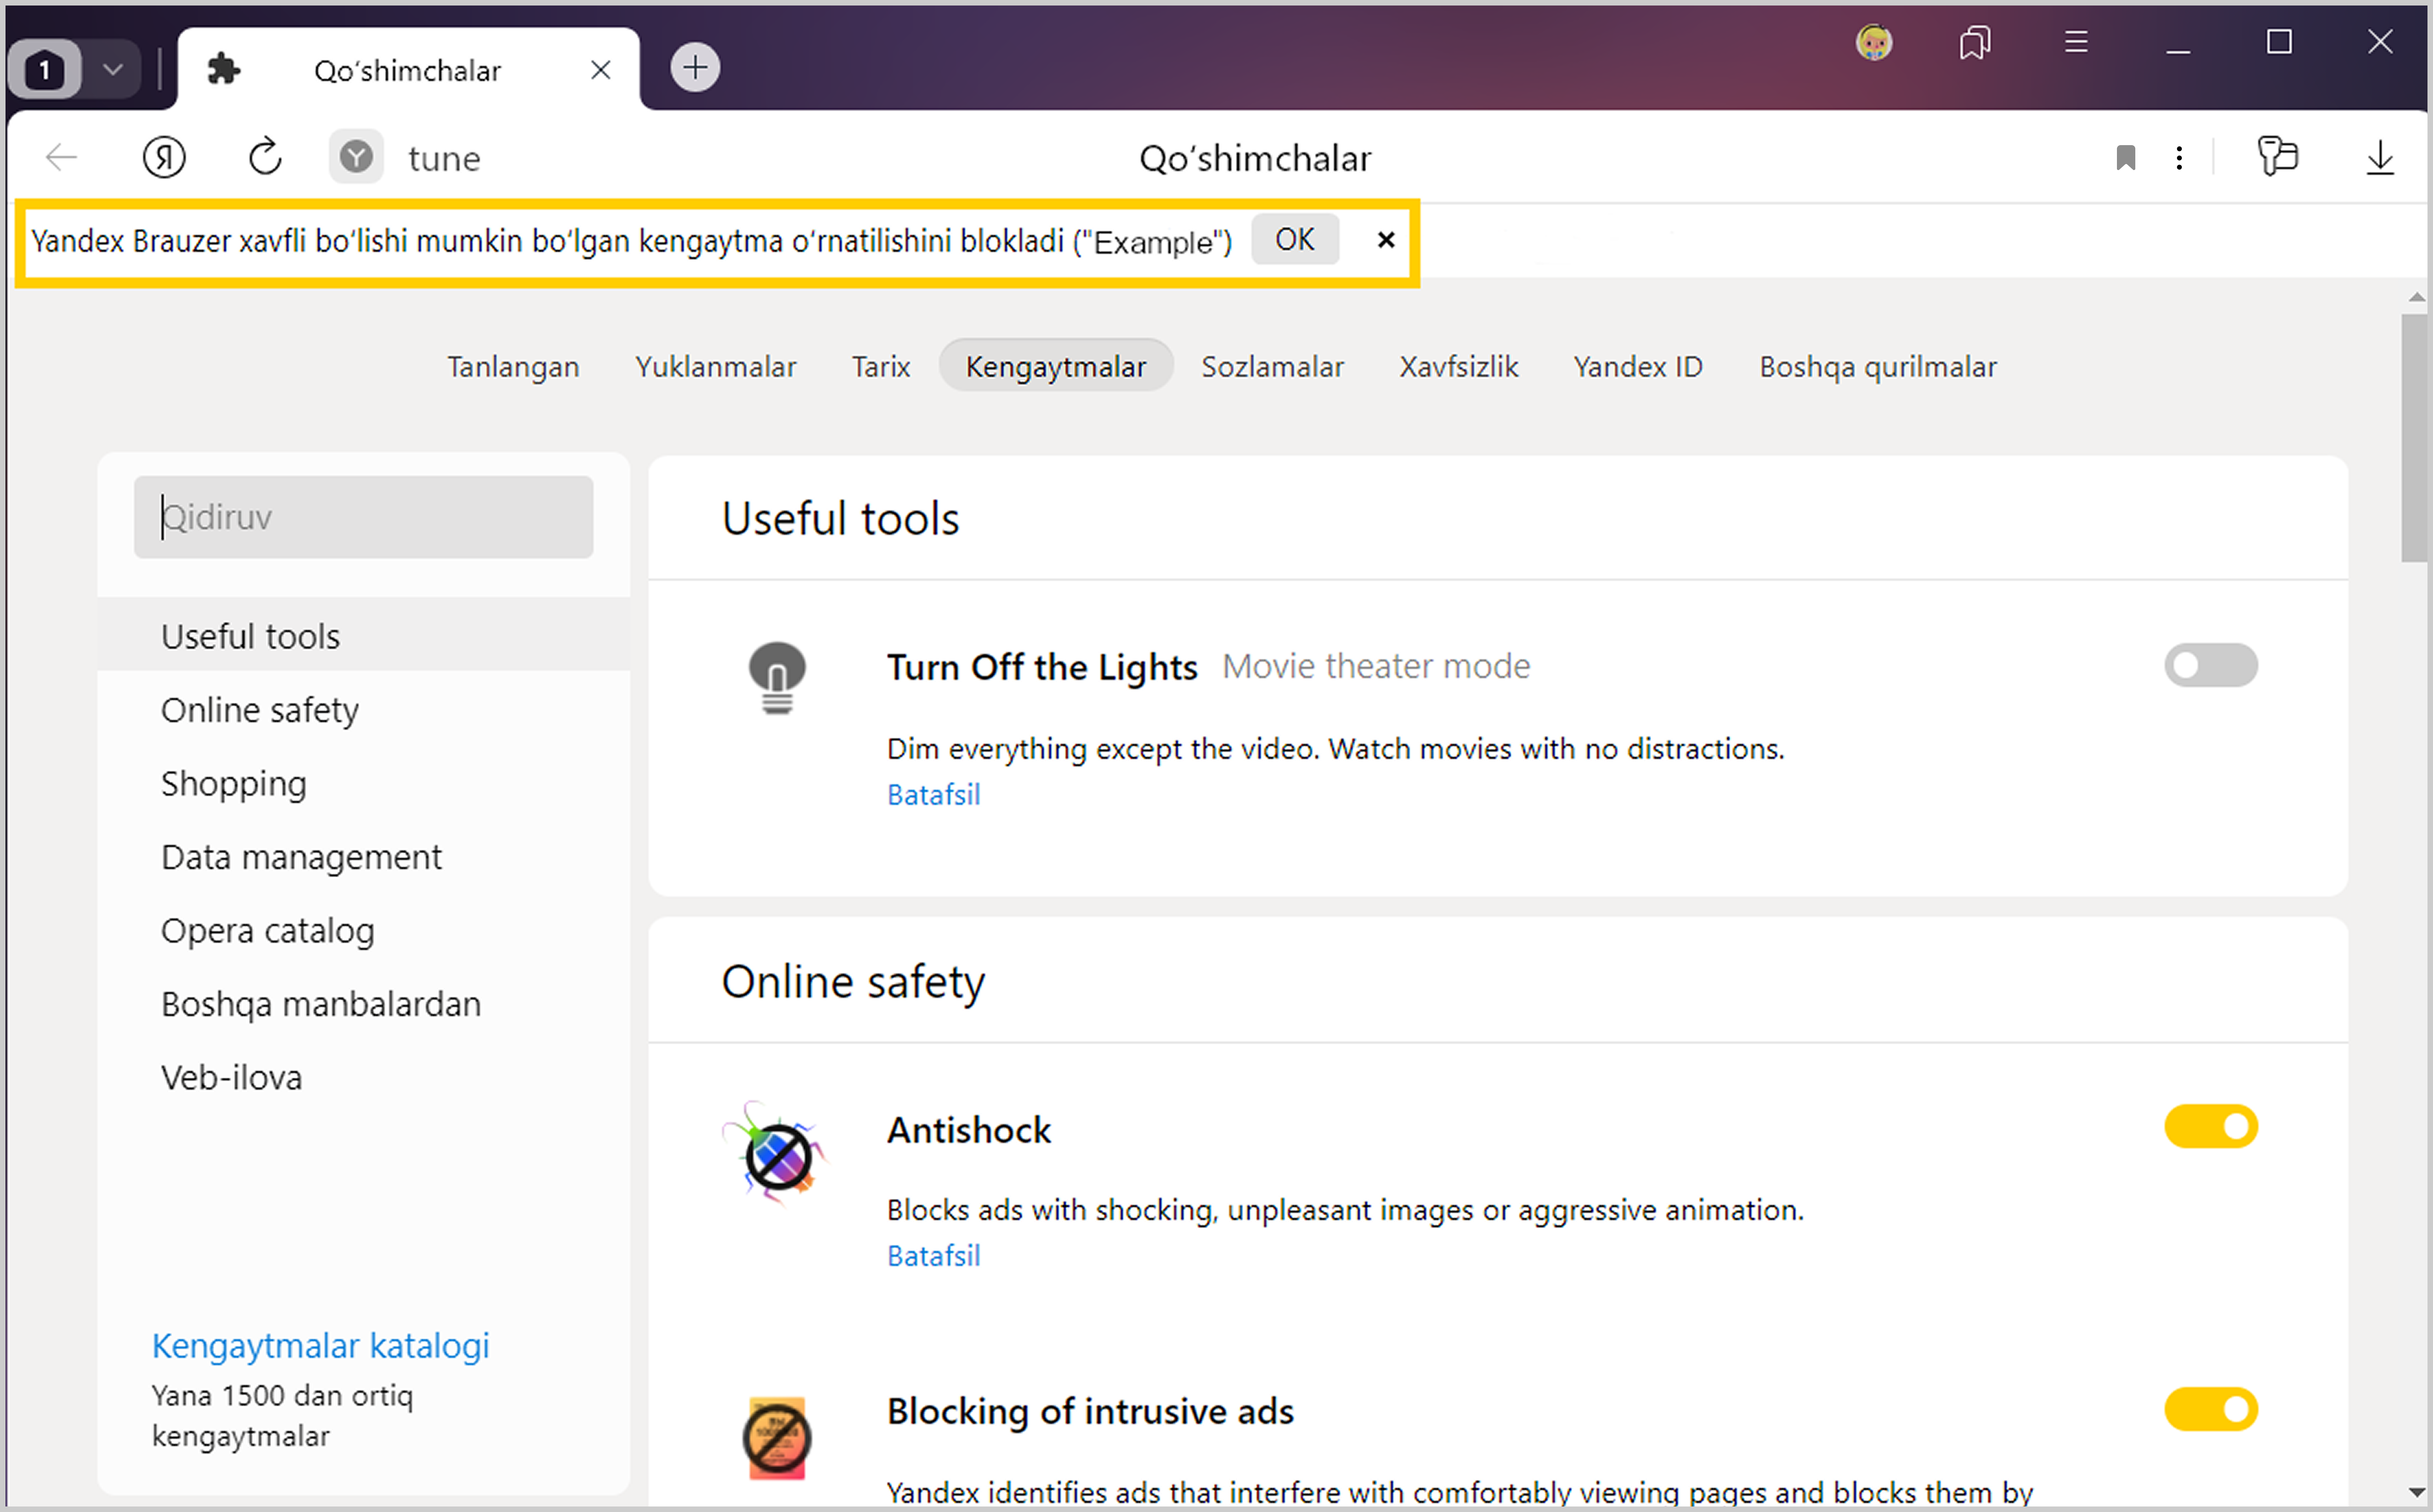Click the Yandex home logo button

(164, 157)
